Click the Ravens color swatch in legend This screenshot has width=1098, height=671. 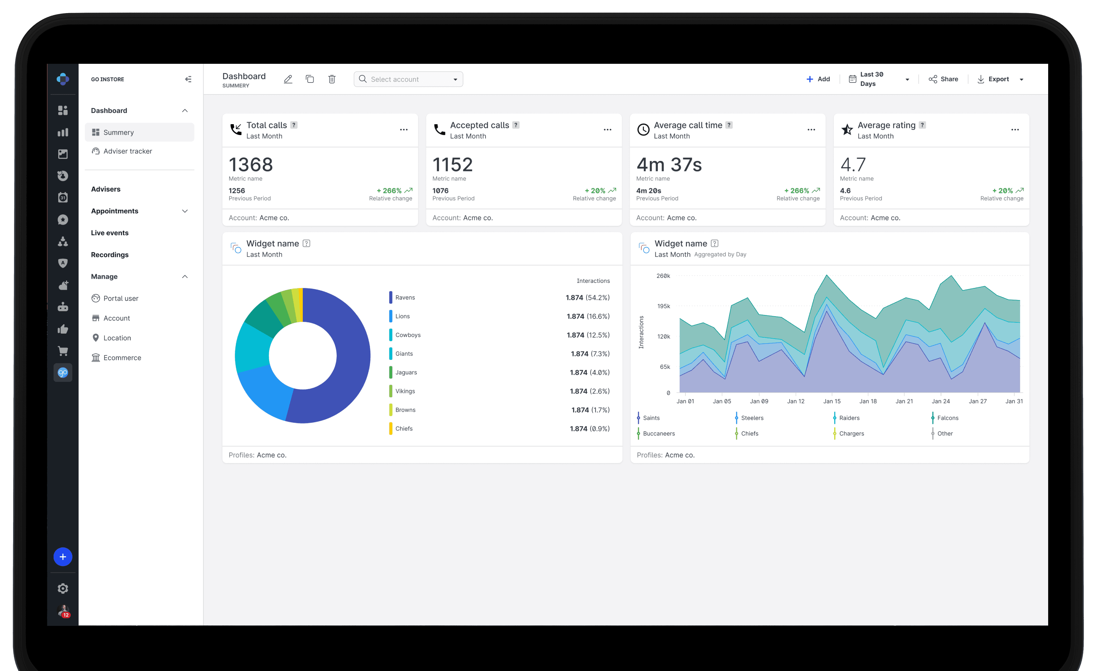391,298
